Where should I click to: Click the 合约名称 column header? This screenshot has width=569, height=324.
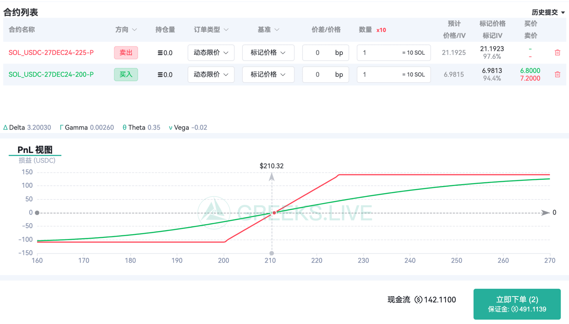22,30
